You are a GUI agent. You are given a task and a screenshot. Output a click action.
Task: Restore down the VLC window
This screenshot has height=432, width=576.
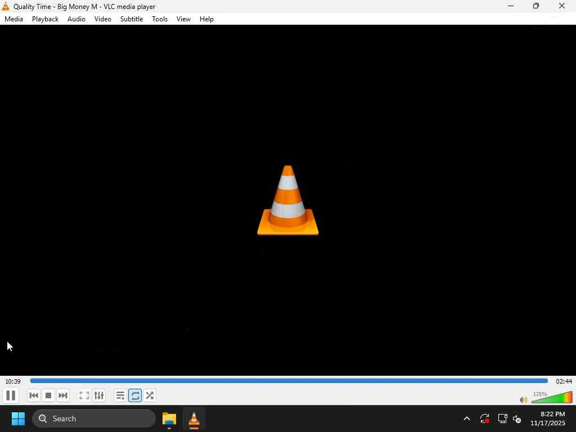(x=536, y=6)
